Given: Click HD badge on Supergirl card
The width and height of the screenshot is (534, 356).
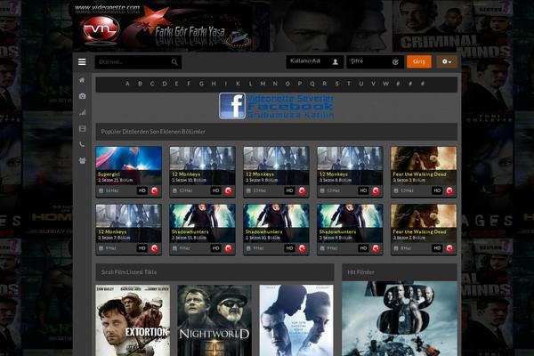Looking at the screenshot, I should pyautogui.click(x=142, y=190).
